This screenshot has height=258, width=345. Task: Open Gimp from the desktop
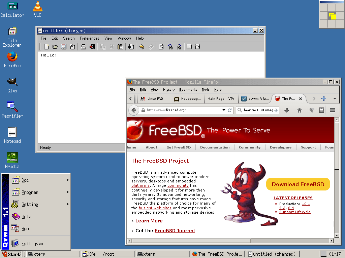click(x=12, y=85)
